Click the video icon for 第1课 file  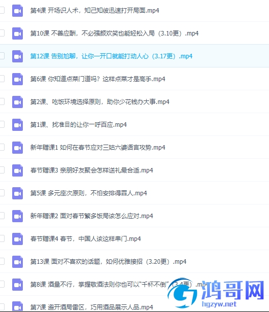tap(18, 125)
